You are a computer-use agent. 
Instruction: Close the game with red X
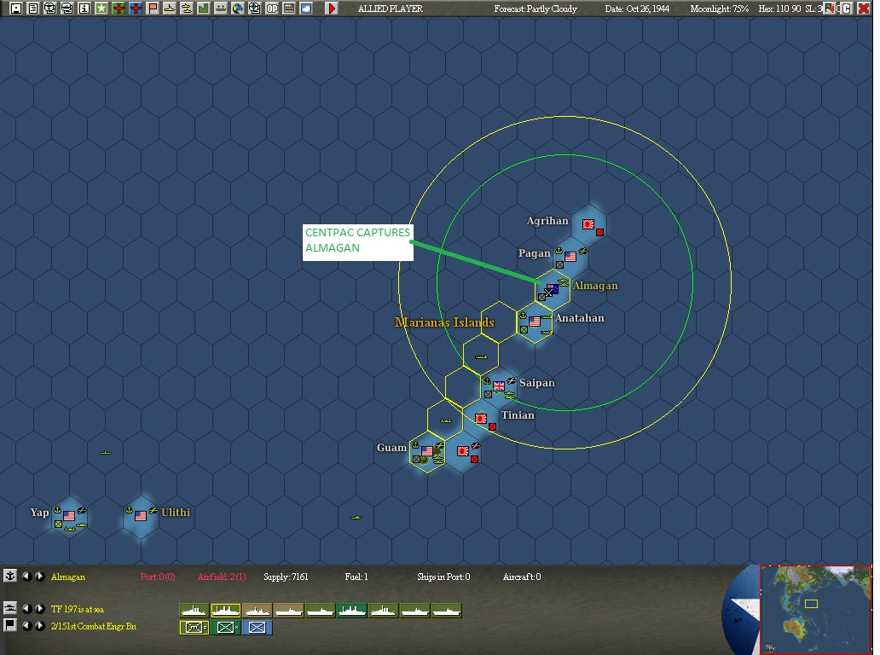(864, 9)
